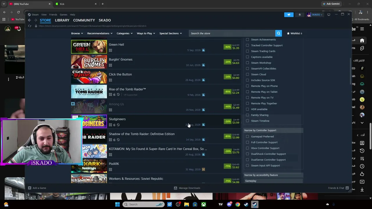Check the Steam Trading Cards filter
This screenshot has height=209, width=372.
point(247,51)
